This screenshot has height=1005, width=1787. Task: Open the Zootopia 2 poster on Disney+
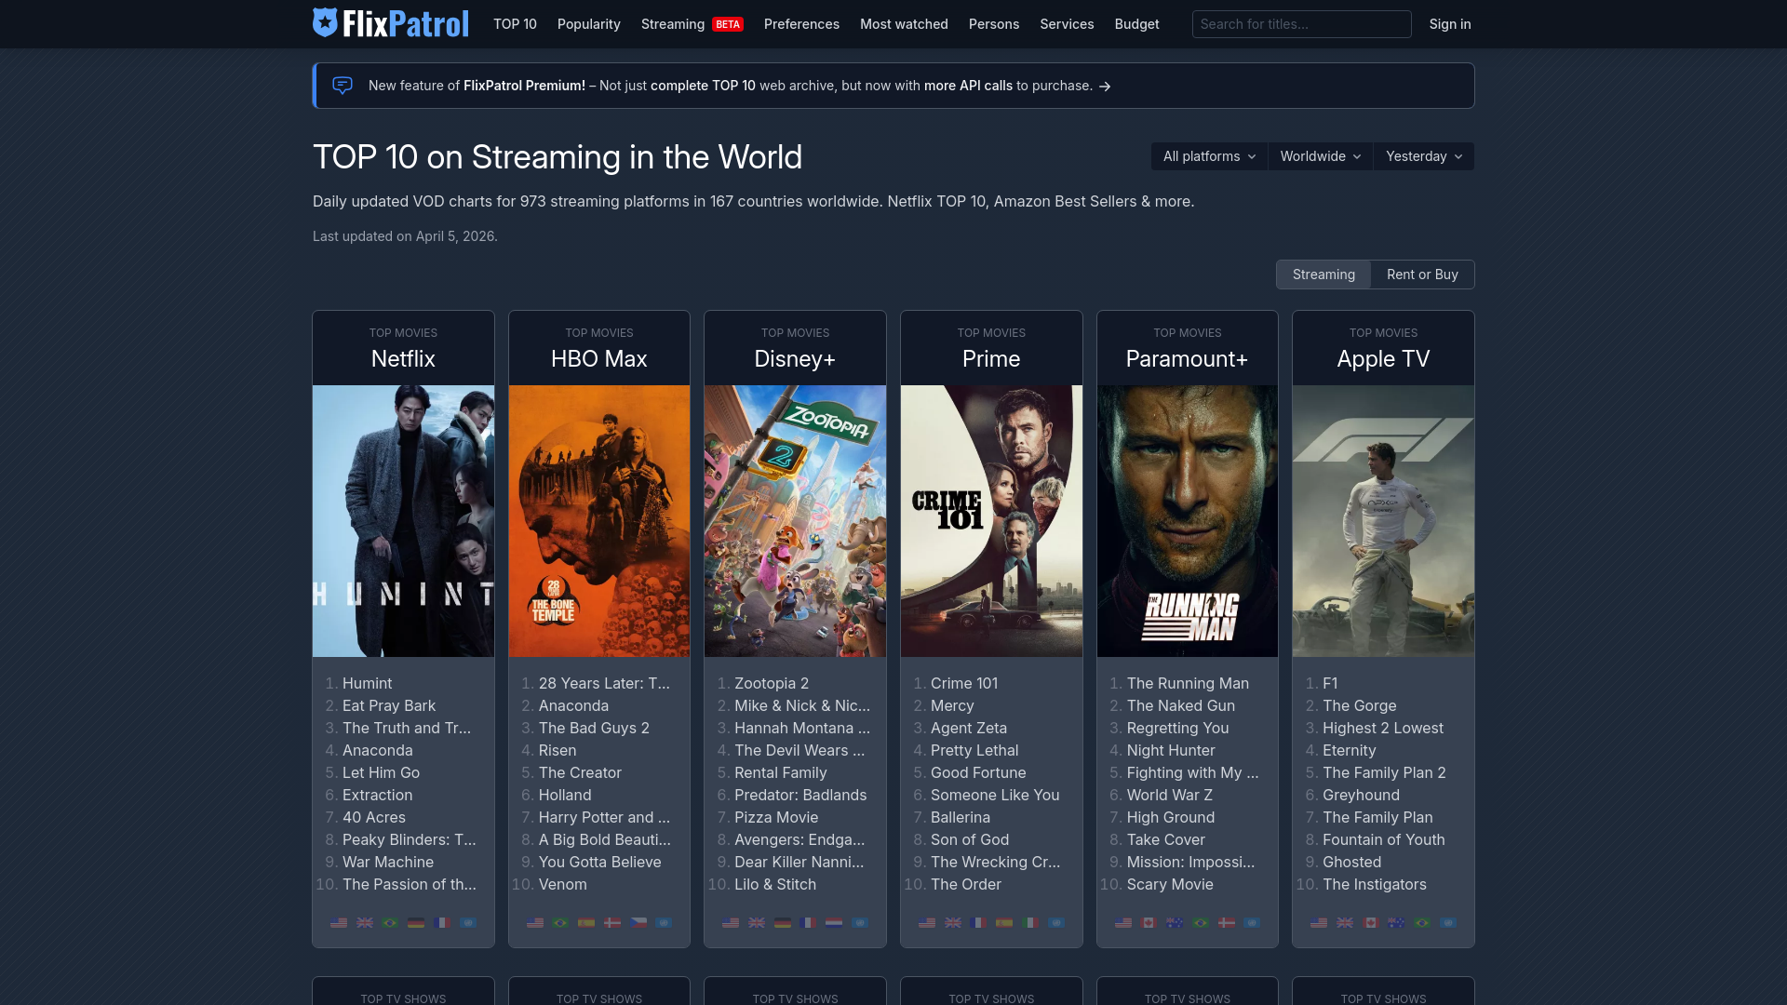tap(795, 521)
